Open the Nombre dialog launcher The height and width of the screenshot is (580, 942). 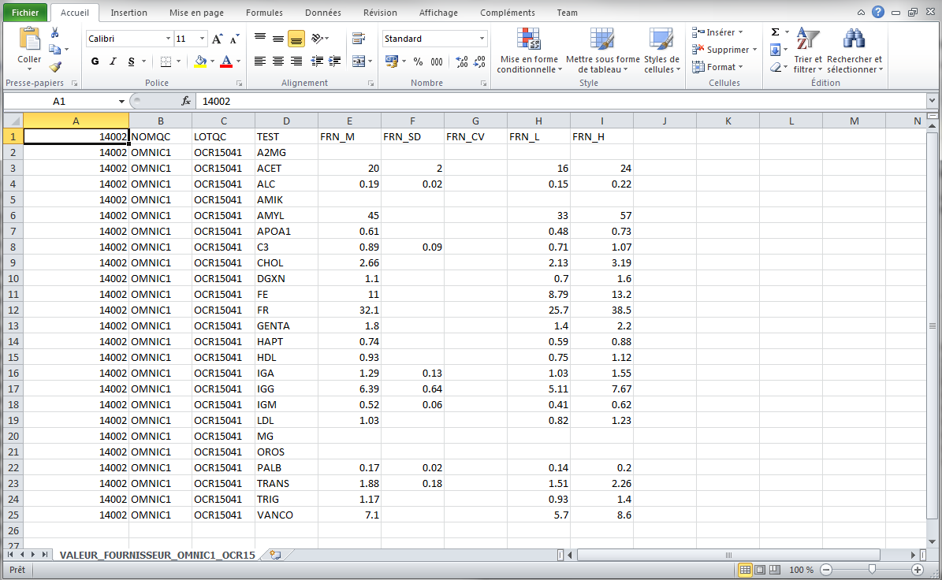(x=484, y=84)
